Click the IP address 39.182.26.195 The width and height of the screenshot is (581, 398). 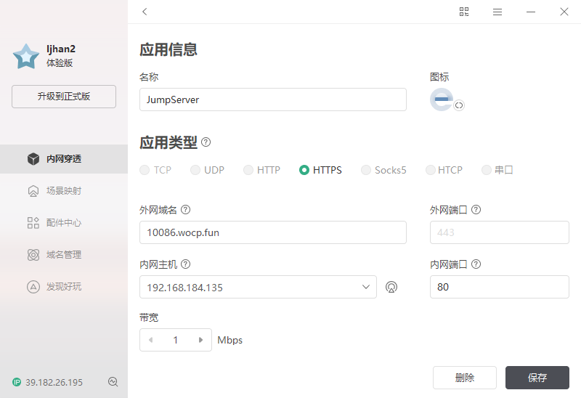click(54, 383)
